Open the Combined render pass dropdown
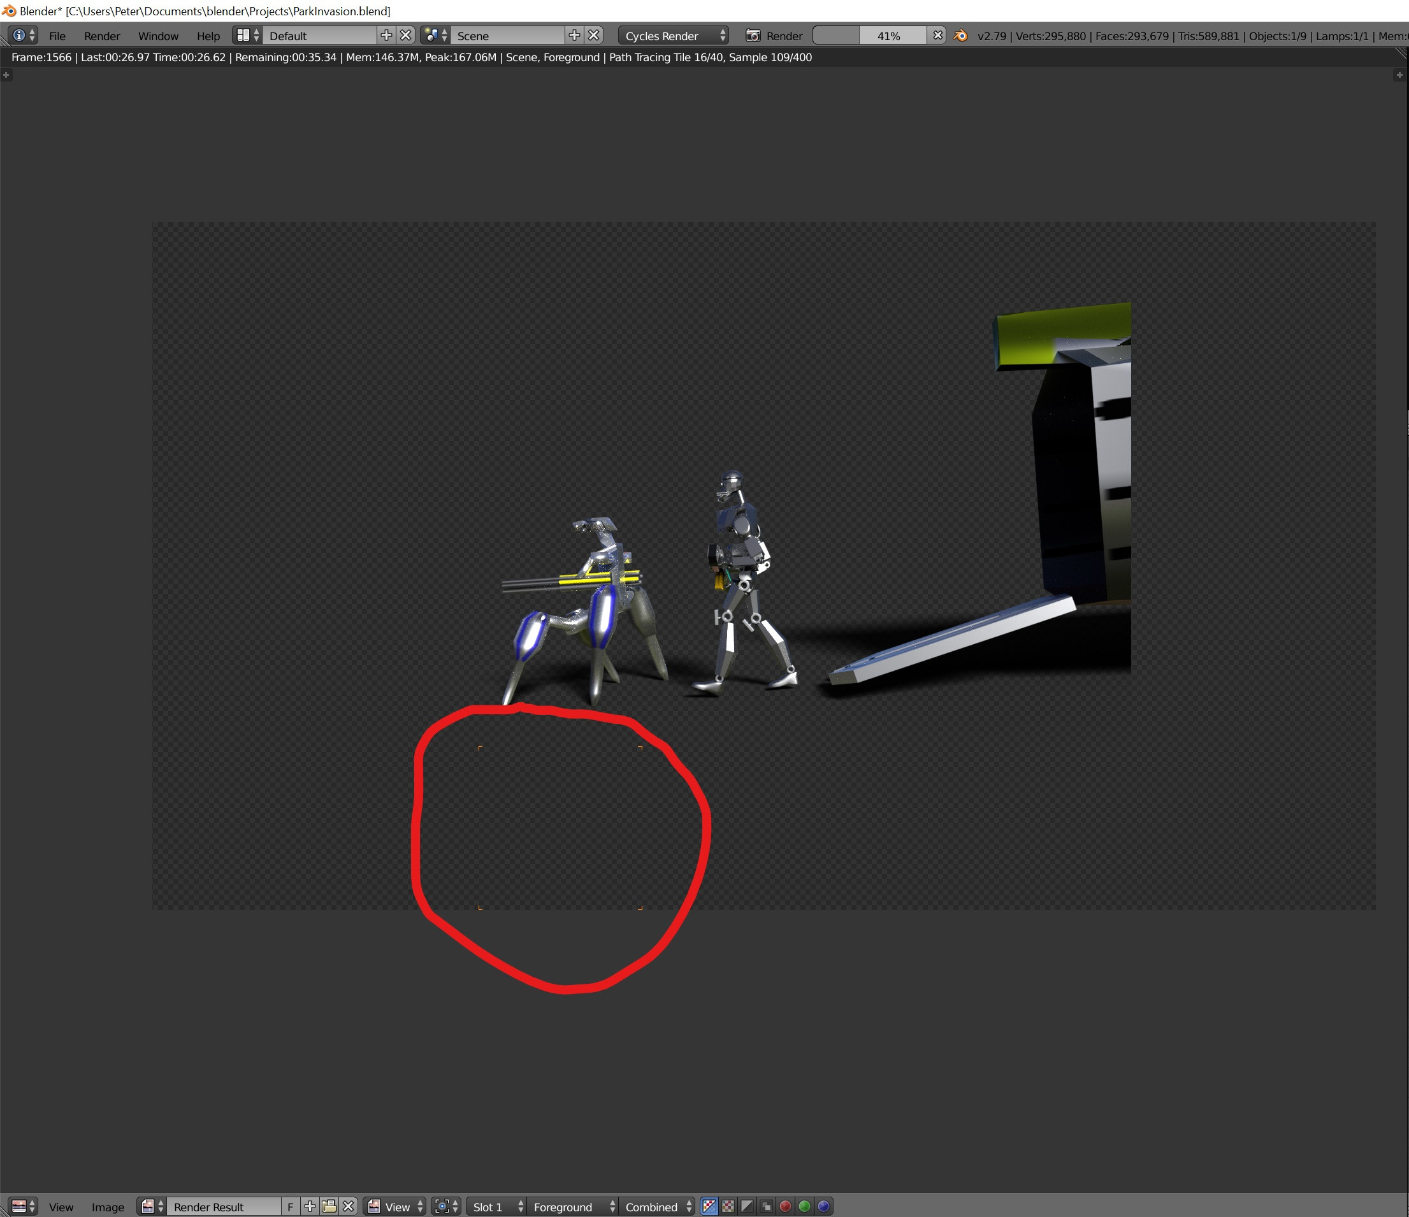This screenshot has width=1409, height=1217. pos(657,1206)
